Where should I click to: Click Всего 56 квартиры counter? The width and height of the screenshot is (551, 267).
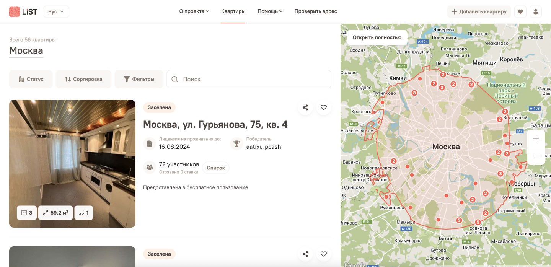point(33,40)
